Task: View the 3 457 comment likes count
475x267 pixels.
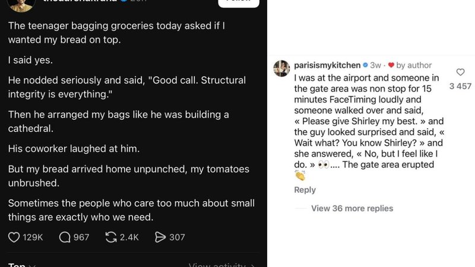Action: (460, 87)
